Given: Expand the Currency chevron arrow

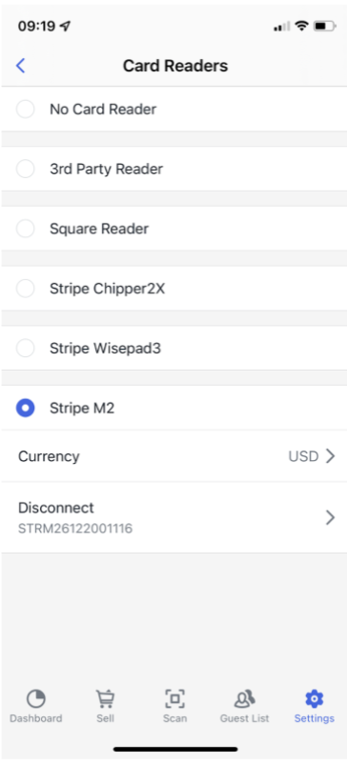Looking at the screenshot, I should 331,456.
